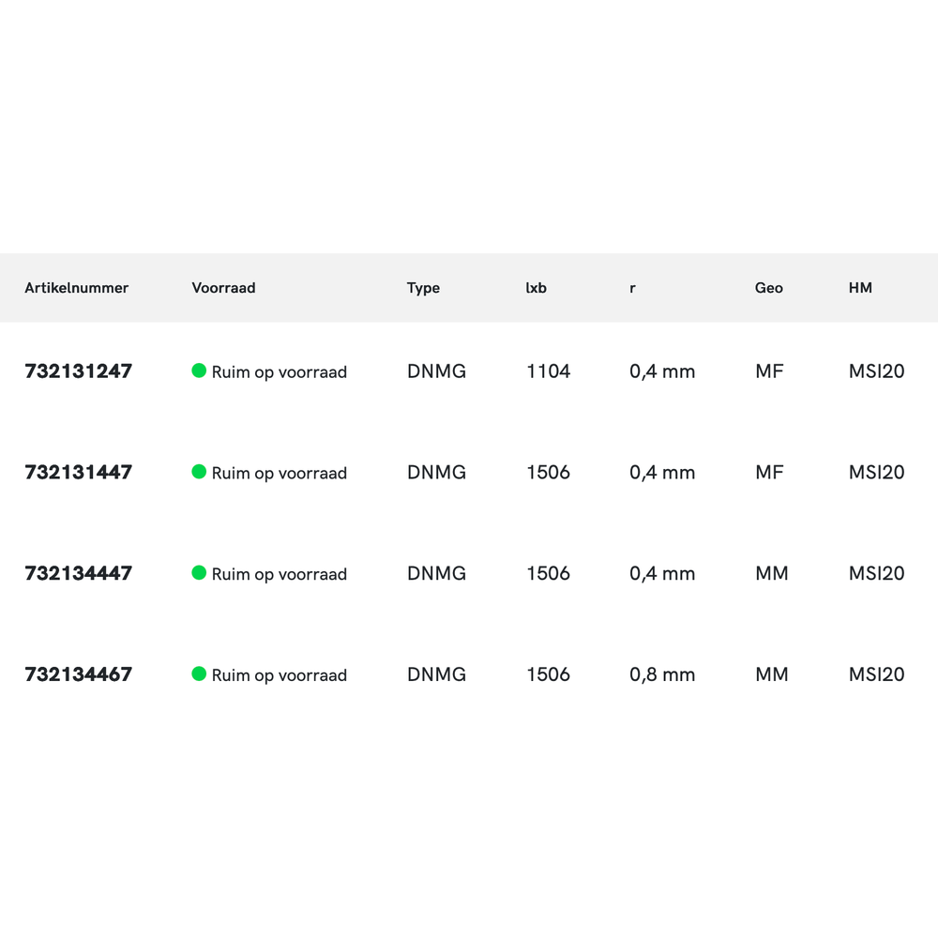Screen dimensions: 938x938
Task: Open article number 732131447
Action: 79,473
